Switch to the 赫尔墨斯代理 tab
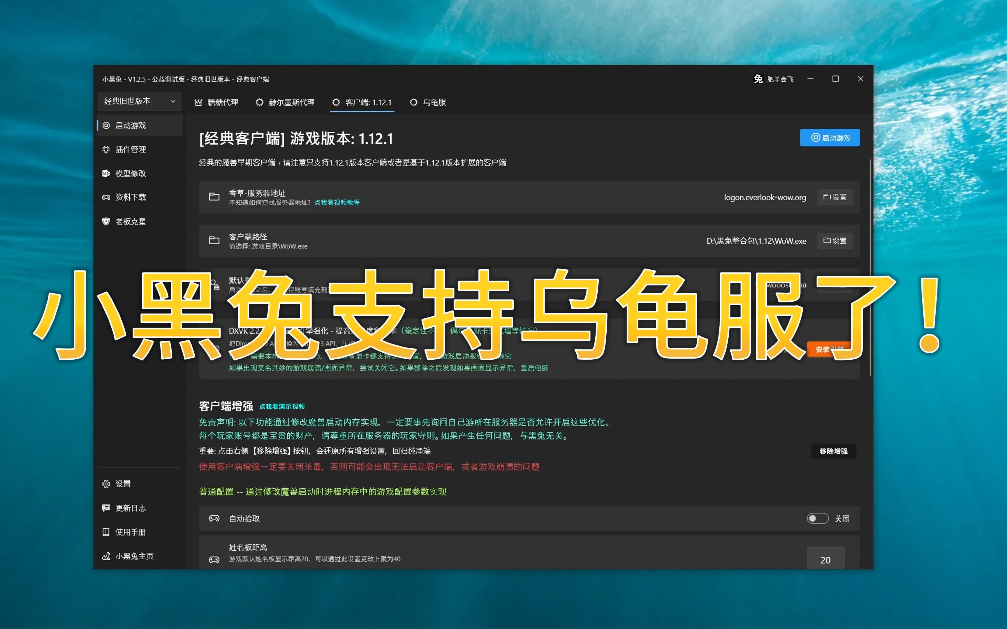The height and width of the screenshot is (629, 1007). 285,102
